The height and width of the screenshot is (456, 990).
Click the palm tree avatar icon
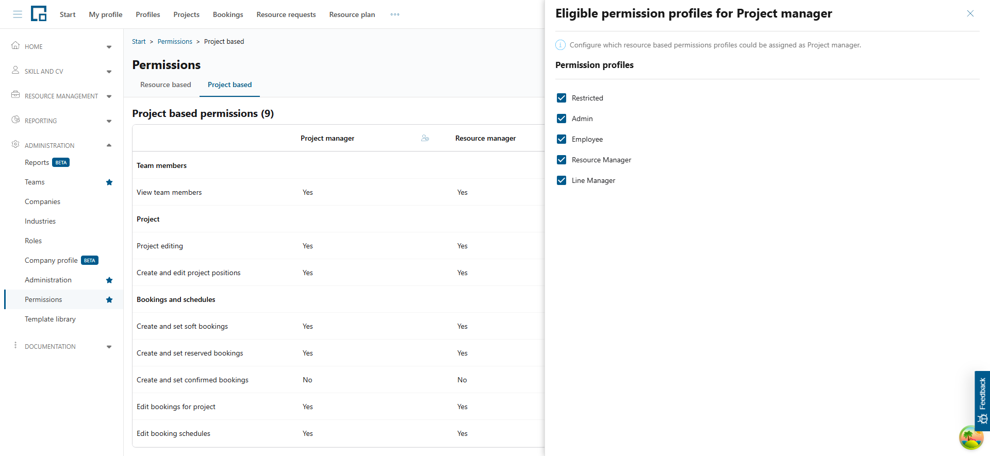(x=971, y=438)
